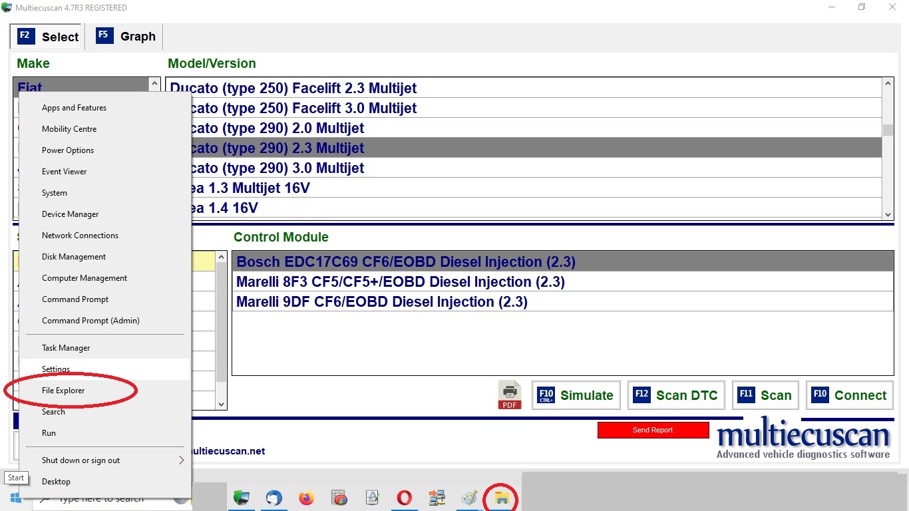Open the network computers taskbar icon
The height and width of the screenshot is (511, 909).
click(x=437, y=498)
